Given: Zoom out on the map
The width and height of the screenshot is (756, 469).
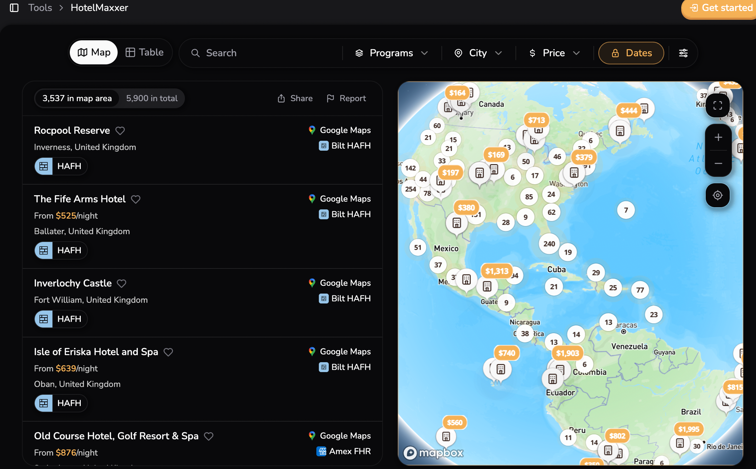Looking at the screenshot, I should 718,163.
